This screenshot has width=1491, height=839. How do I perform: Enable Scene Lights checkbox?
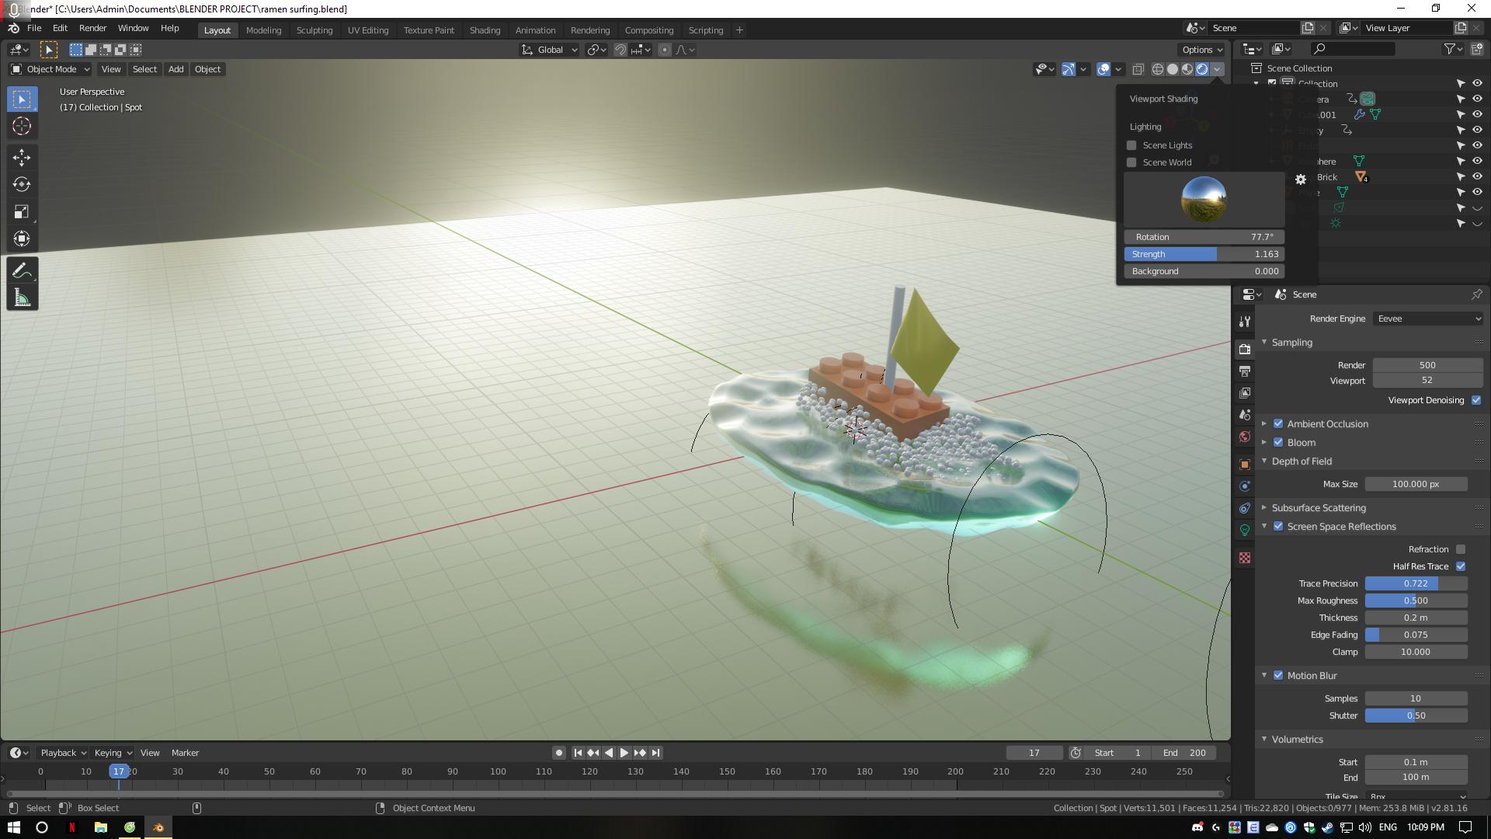pos(1131,145)
